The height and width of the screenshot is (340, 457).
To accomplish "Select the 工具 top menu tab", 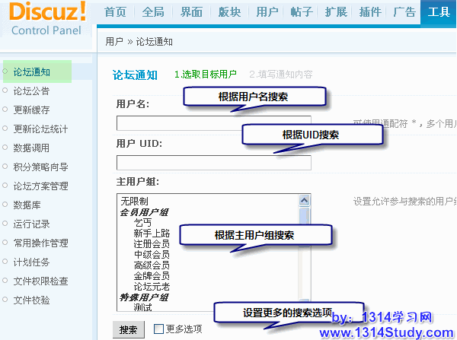I will (x=439, y=12).
